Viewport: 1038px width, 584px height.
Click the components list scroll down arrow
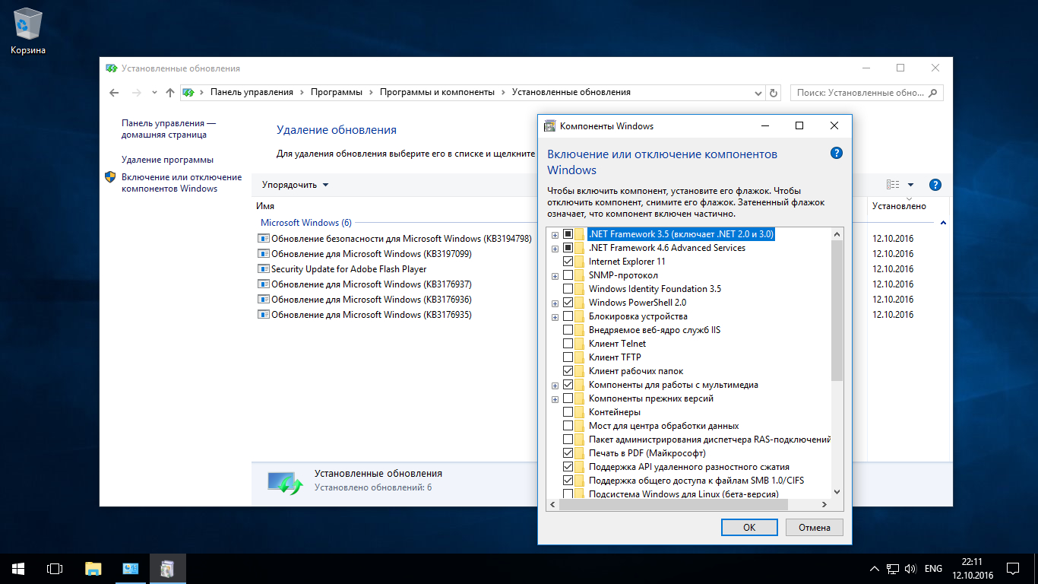837,492
